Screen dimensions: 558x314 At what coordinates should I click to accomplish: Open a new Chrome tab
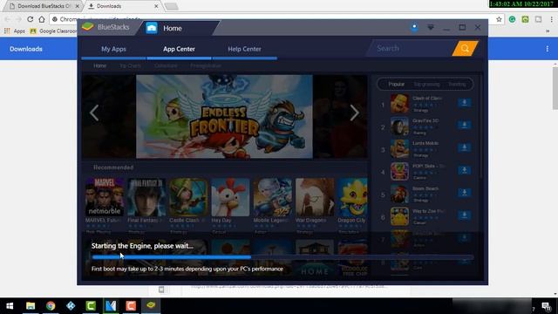point(171,6)
